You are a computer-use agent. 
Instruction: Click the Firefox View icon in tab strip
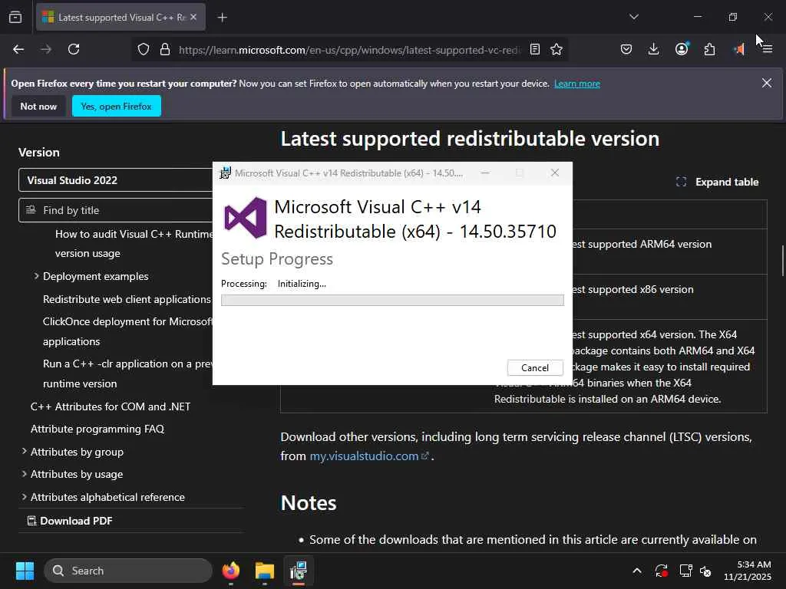(x=15, y=17)
